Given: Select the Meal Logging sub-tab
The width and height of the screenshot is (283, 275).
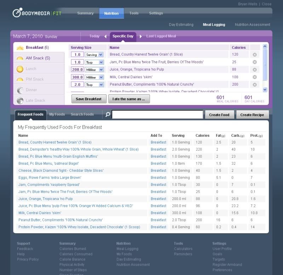Looking at the screenshot, I should (x=214, y=25).
